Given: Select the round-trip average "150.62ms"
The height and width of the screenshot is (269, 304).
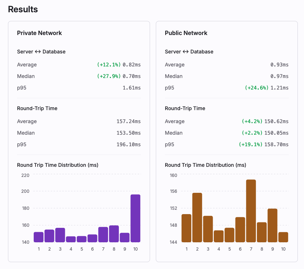Looking at the screenshot, I should click(276, 121).
